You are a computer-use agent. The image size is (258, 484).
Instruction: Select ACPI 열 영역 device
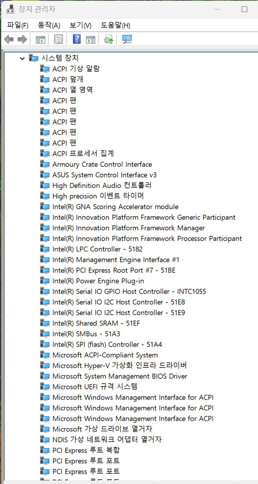tap(73, 90)
